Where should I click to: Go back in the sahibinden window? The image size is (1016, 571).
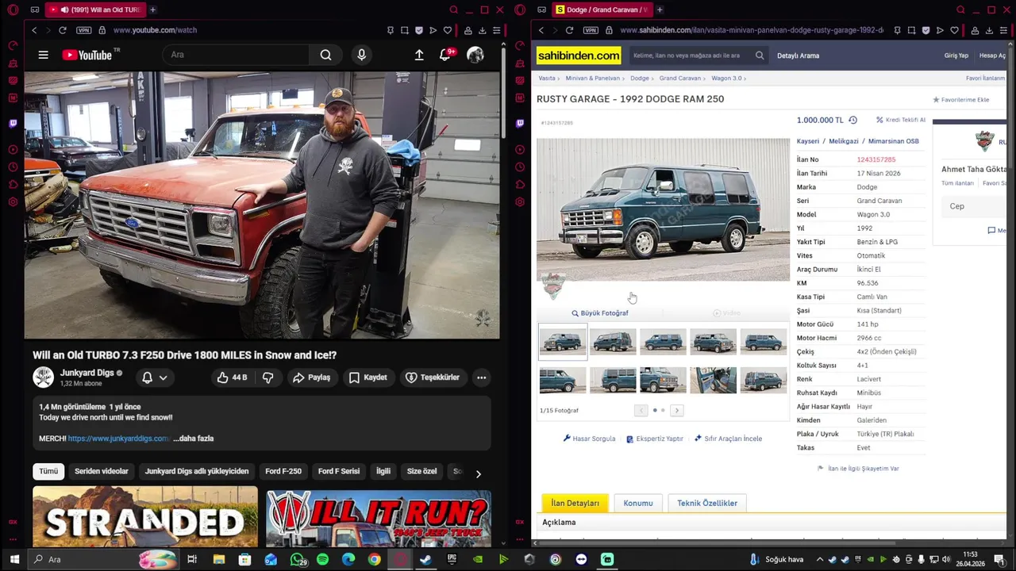pos(541,30)
